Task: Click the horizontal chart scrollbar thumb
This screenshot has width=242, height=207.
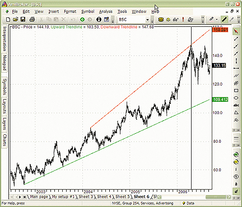Action: (216, 197)
